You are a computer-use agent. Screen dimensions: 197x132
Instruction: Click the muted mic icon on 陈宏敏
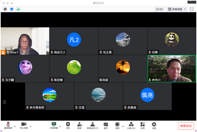pos(52,80)
